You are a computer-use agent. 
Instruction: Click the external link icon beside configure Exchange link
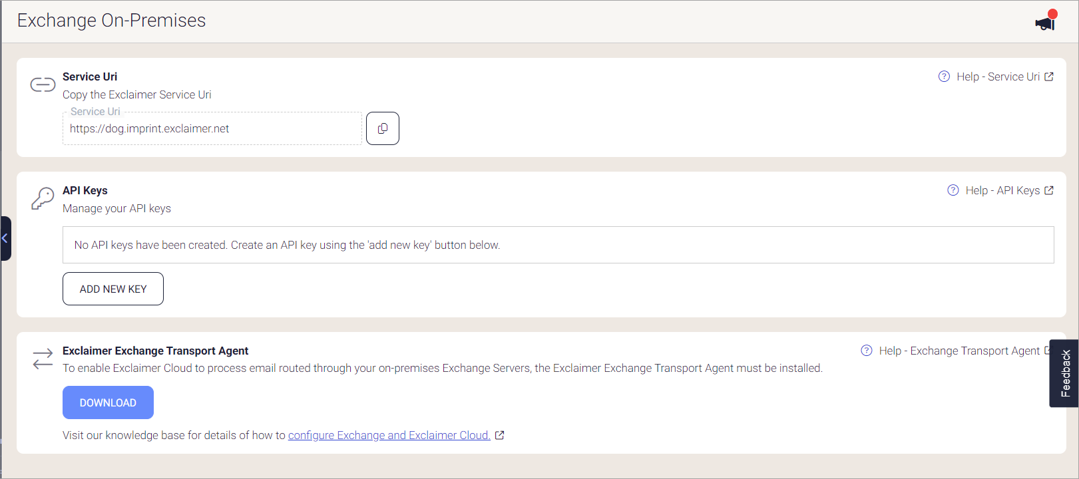500,435
